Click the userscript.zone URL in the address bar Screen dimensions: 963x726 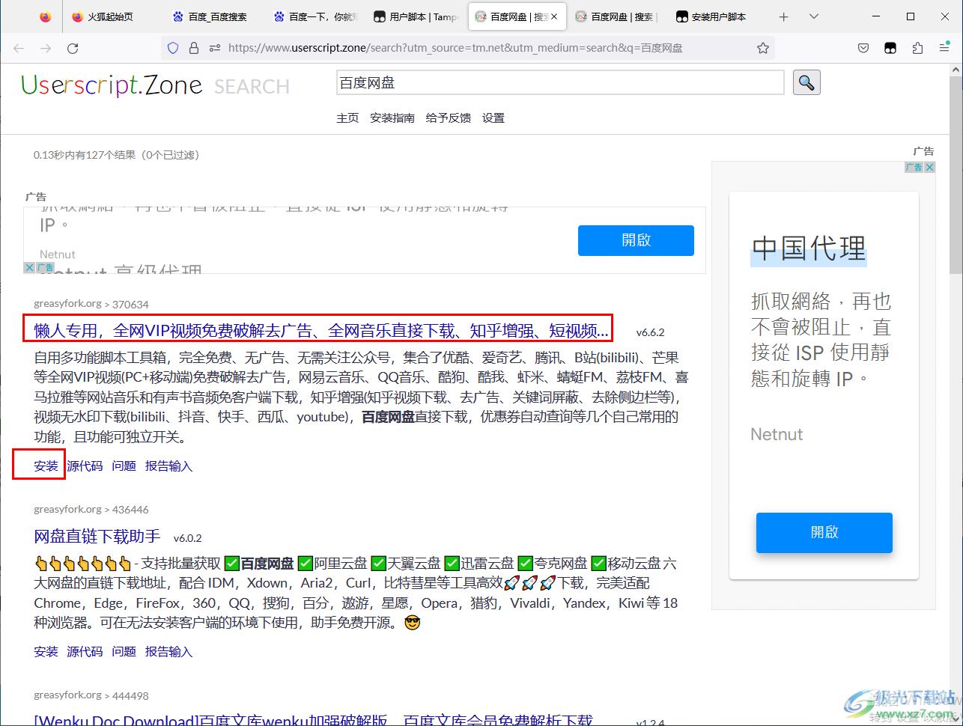[x=455, y=48]
